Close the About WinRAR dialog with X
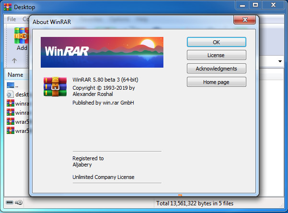288x213 pixels. coord(244,20)
